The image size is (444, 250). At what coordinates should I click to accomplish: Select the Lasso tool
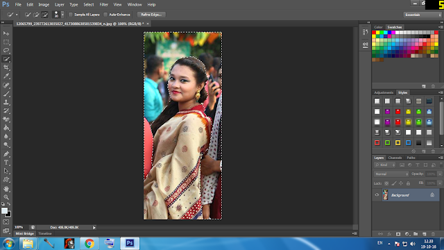click(x=6, y=51)
